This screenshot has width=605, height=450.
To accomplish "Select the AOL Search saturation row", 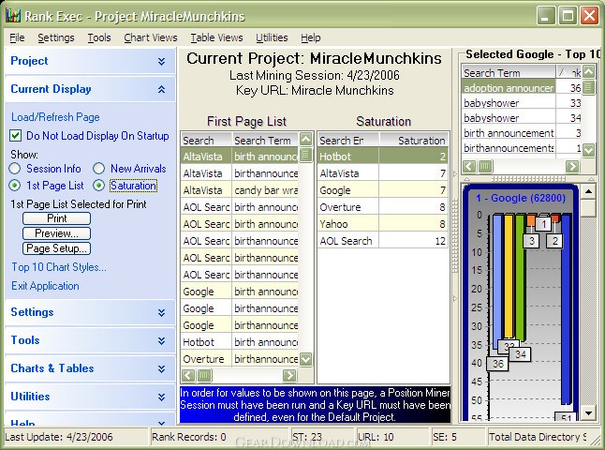I will [x=383, y=241].
